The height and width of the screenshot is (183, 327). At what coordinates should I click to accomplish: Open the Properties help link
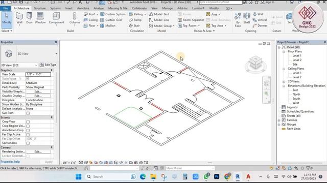pos(10,162)
